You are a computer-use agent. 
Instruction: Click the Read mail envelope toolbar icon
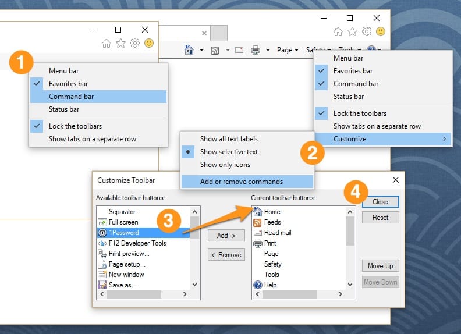pyautogui.click(x=239, y=50)
